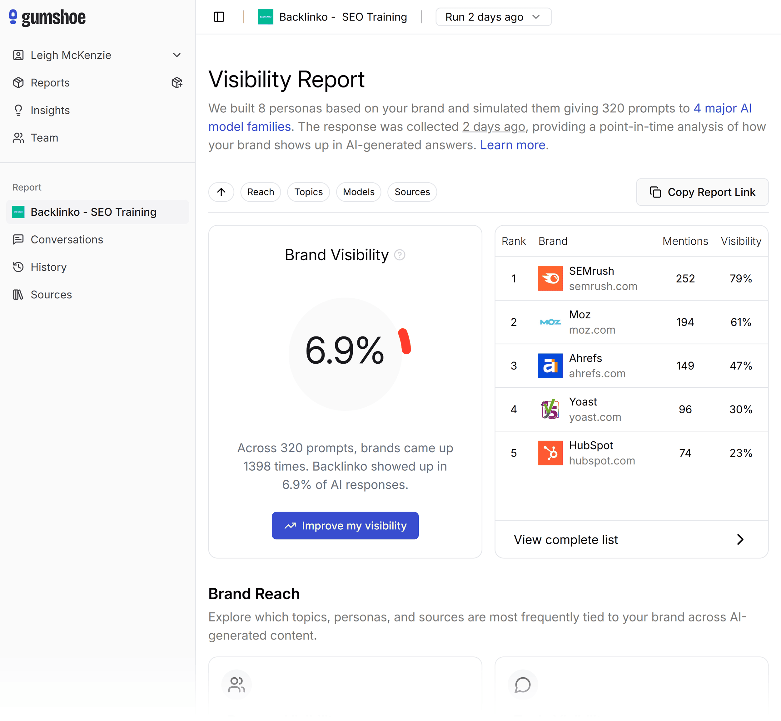Toggle the sidebar panel icon
The width and height of the screenshot is (781, 721).
(x=219, y=17)
